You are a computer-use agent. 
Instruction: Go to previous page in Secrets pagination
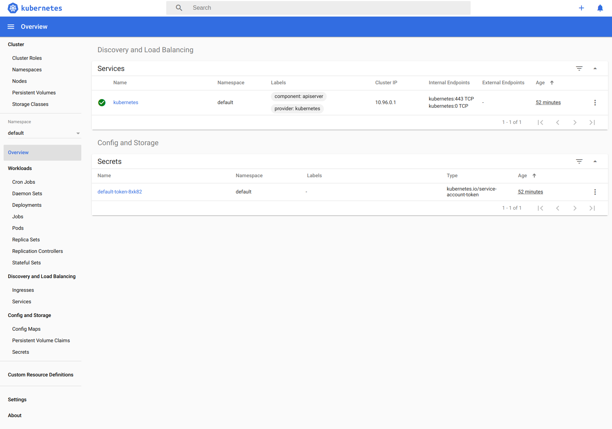tap(558, 208)
